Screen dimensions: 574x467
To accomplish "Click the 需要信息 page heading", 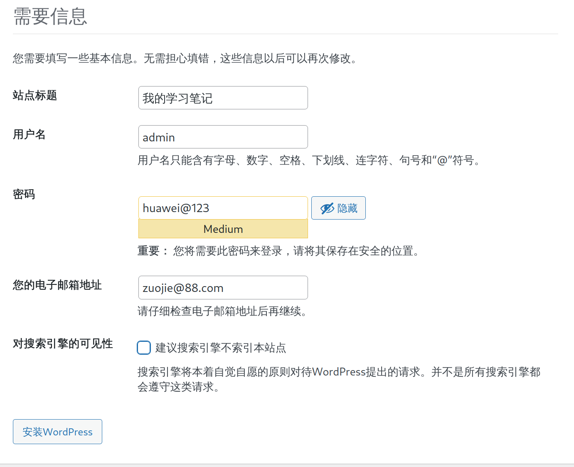I will pyautogui.click(x=50, y=17).
